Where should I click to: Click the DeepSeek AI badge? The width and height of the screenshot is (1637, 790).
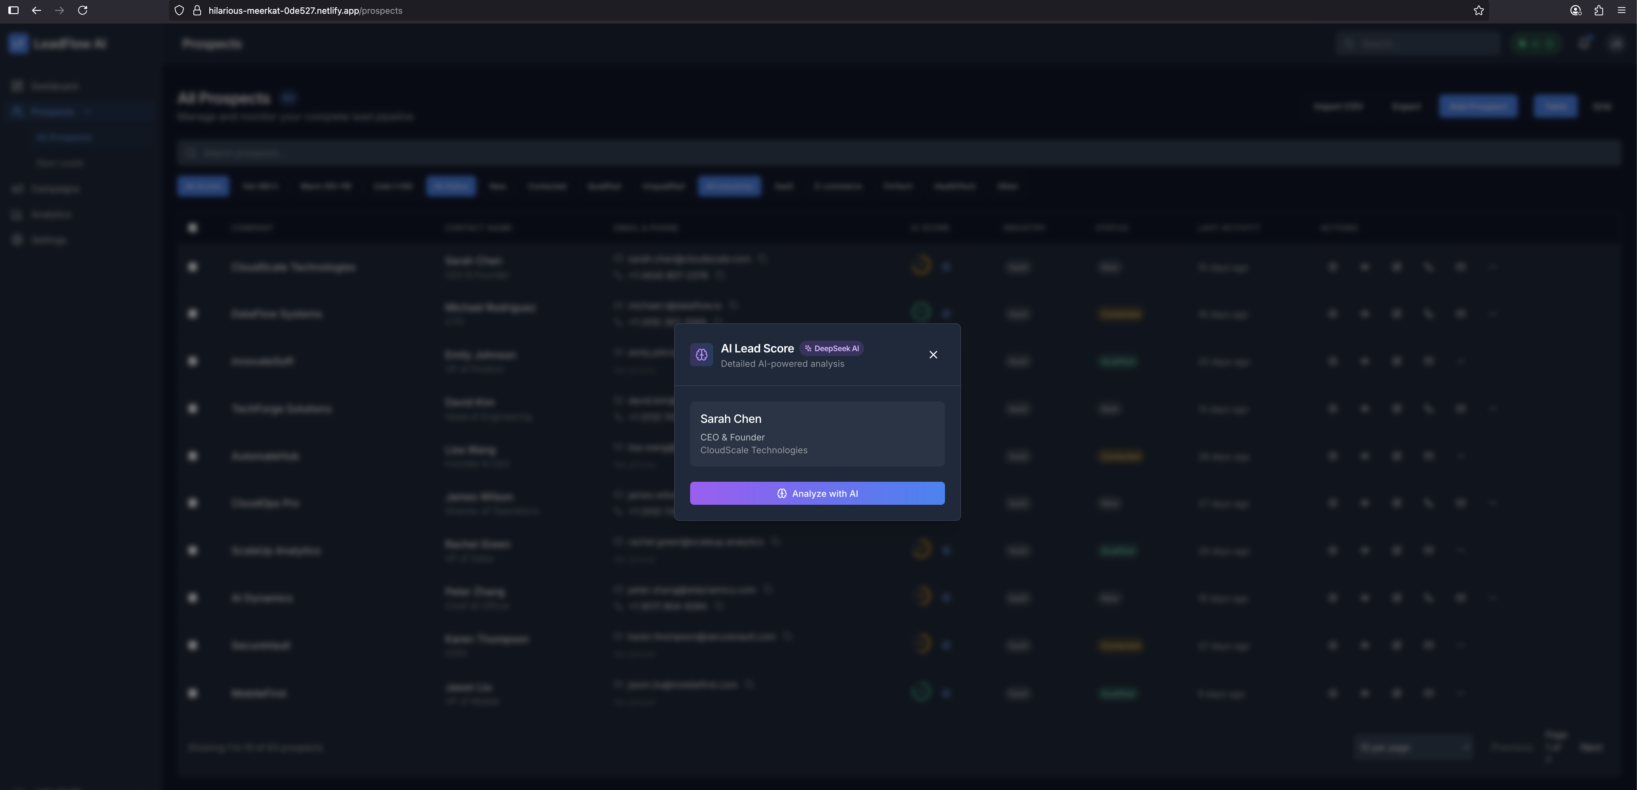click(831, 348)
